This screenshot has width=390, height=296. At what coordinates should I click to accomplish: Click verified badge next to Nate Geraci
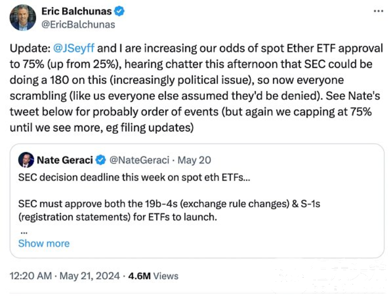pyautogui.click(x=101, y=160)
